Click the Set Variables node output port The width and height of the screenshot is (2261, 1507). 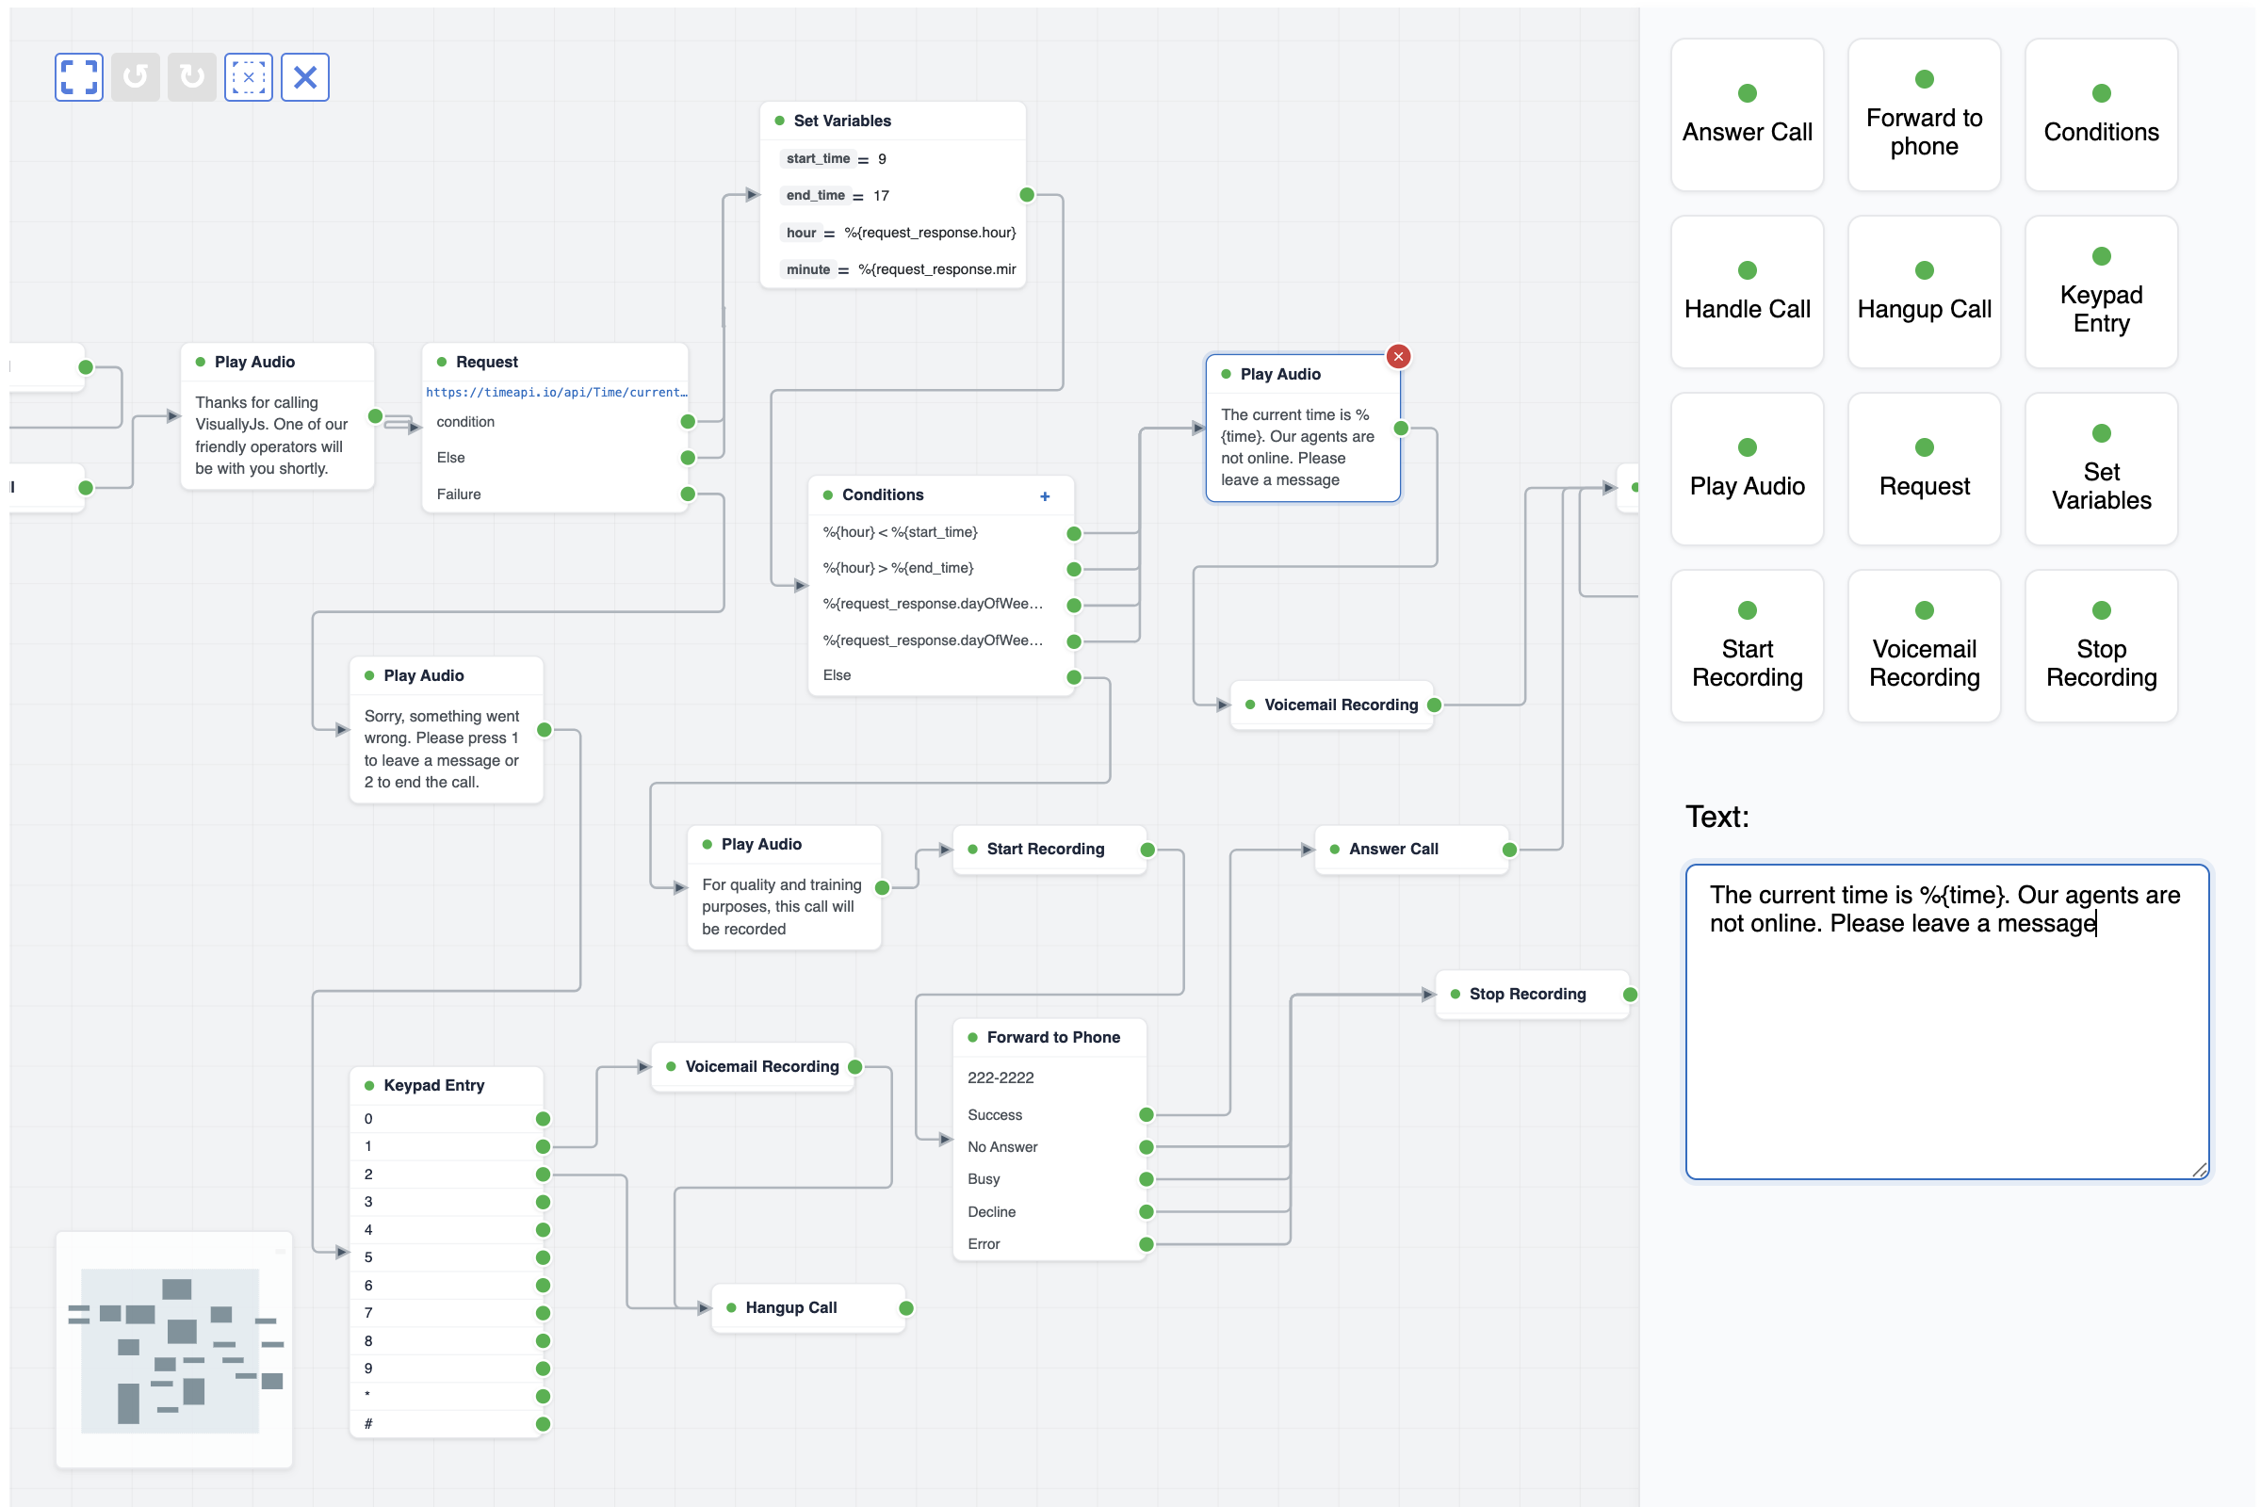click(1029, 196)
